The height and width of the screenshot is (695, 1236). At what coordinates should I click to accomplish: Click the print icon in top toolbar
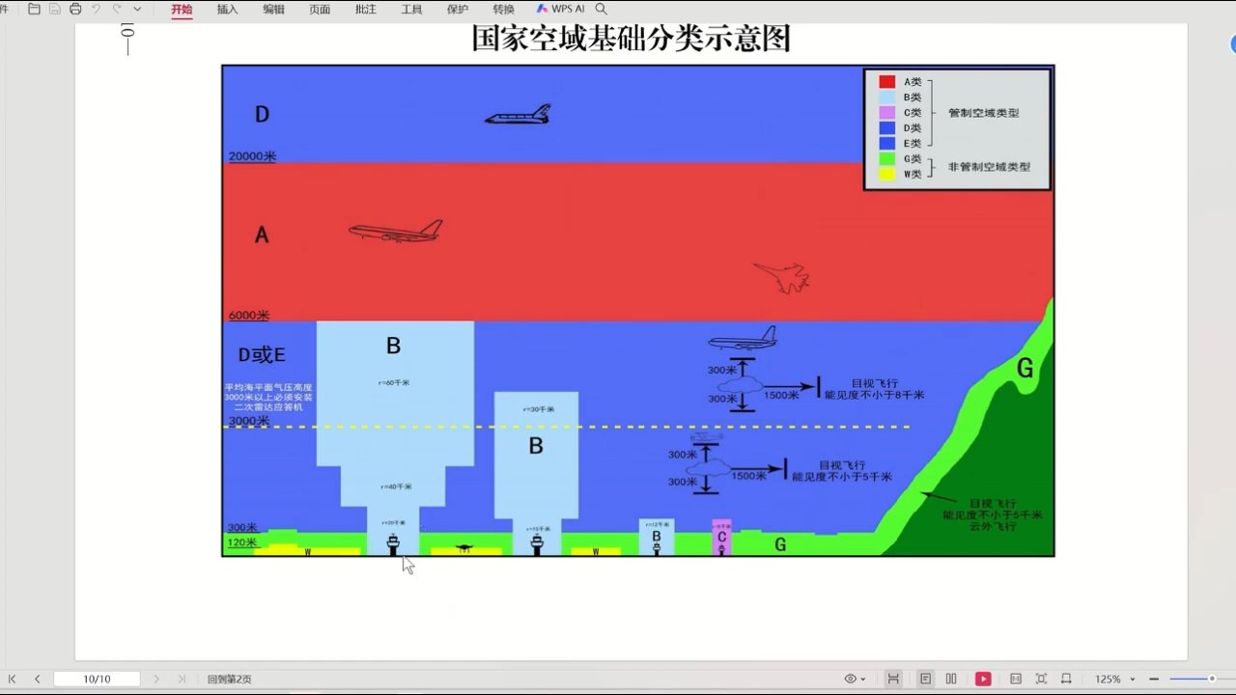[x=75, y=9]
